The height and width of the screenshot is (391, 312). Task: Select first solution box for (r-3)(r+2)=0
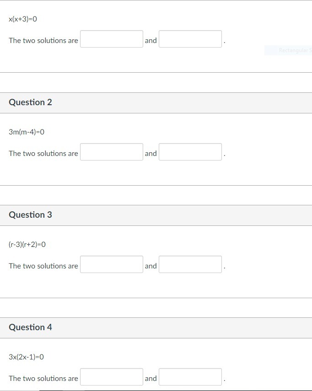pos(112,265)
